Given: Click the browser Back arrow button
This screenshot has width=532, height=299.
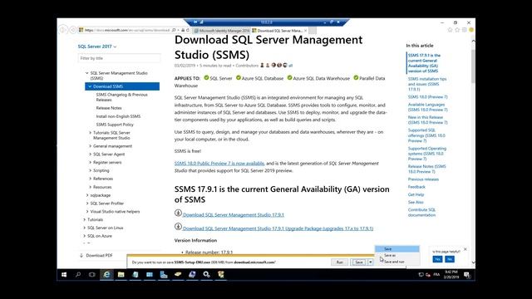Looking at the screenshot, I should [x=63, y=30].
